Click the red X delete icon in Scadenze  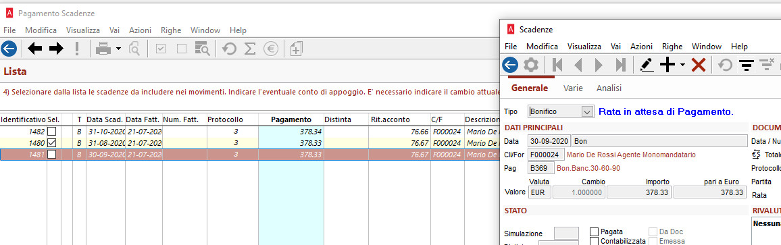[x=699, y=65]
